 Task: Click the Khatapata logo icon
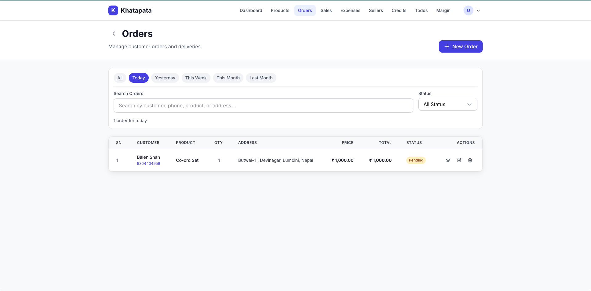[113, 10]
